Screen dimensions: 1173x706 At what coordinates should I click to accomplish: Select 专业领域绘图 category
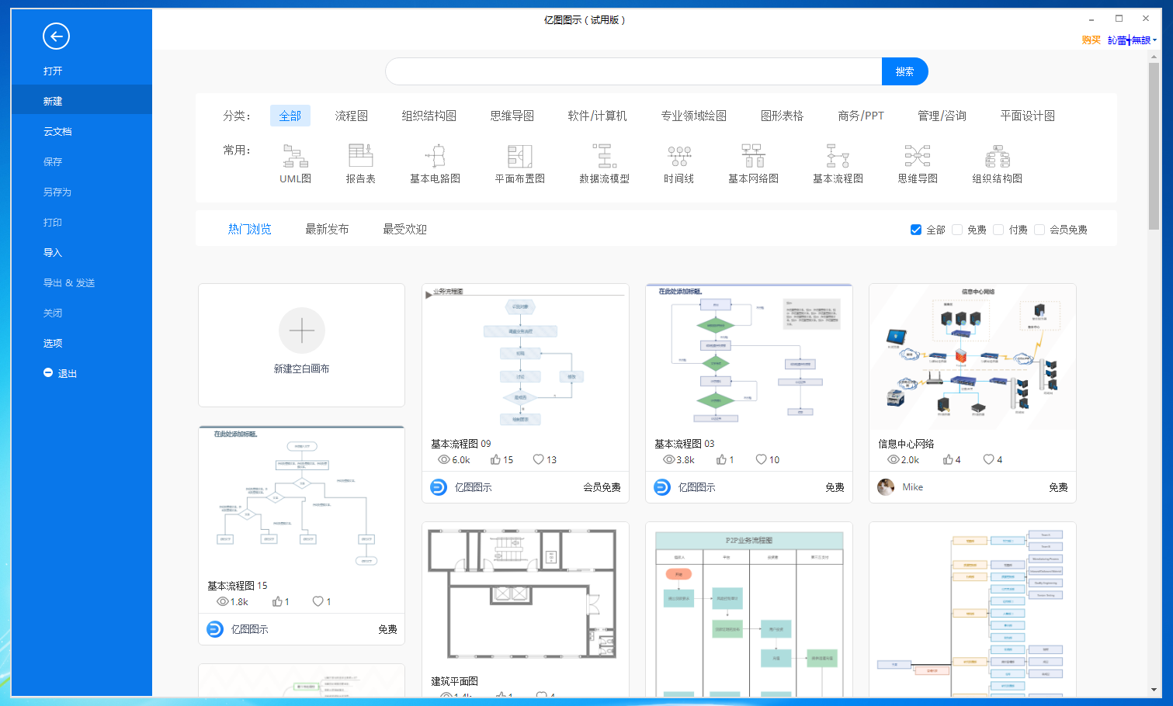694,116
